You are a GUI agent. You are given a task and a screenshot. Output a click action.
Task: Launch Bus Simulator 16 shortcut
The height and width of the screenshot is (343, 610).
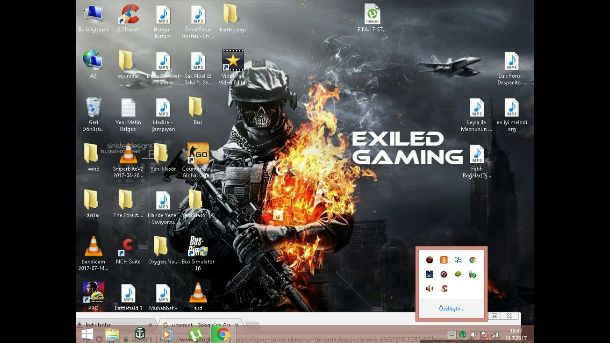(x=198, y=254)
